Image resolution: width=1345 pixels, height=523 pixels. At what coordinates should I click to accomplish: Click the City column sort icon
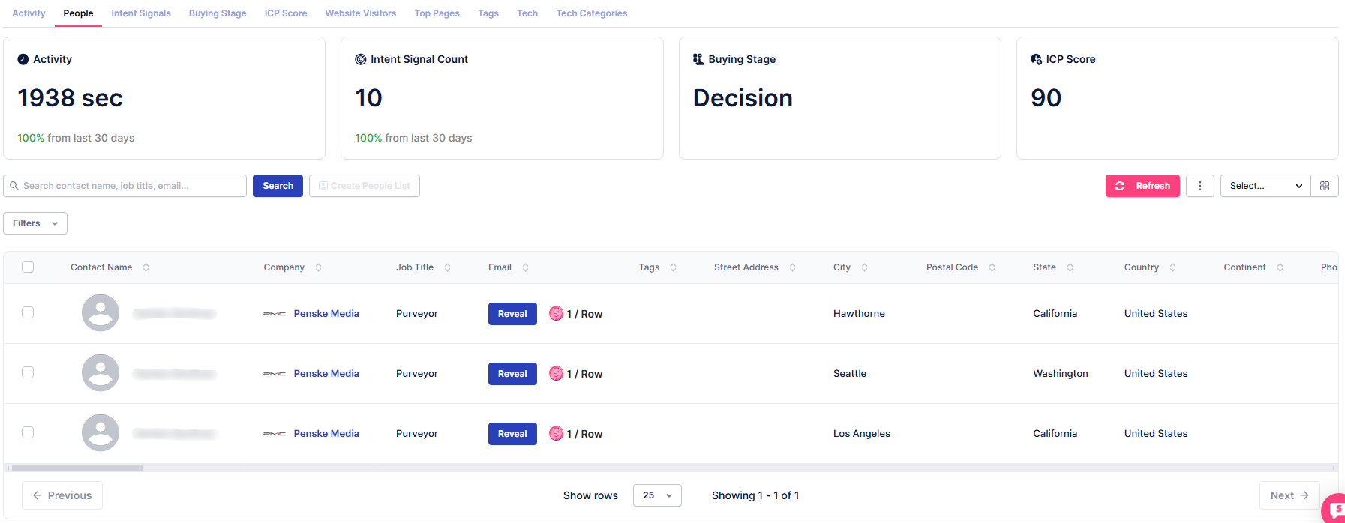(865, 267)
